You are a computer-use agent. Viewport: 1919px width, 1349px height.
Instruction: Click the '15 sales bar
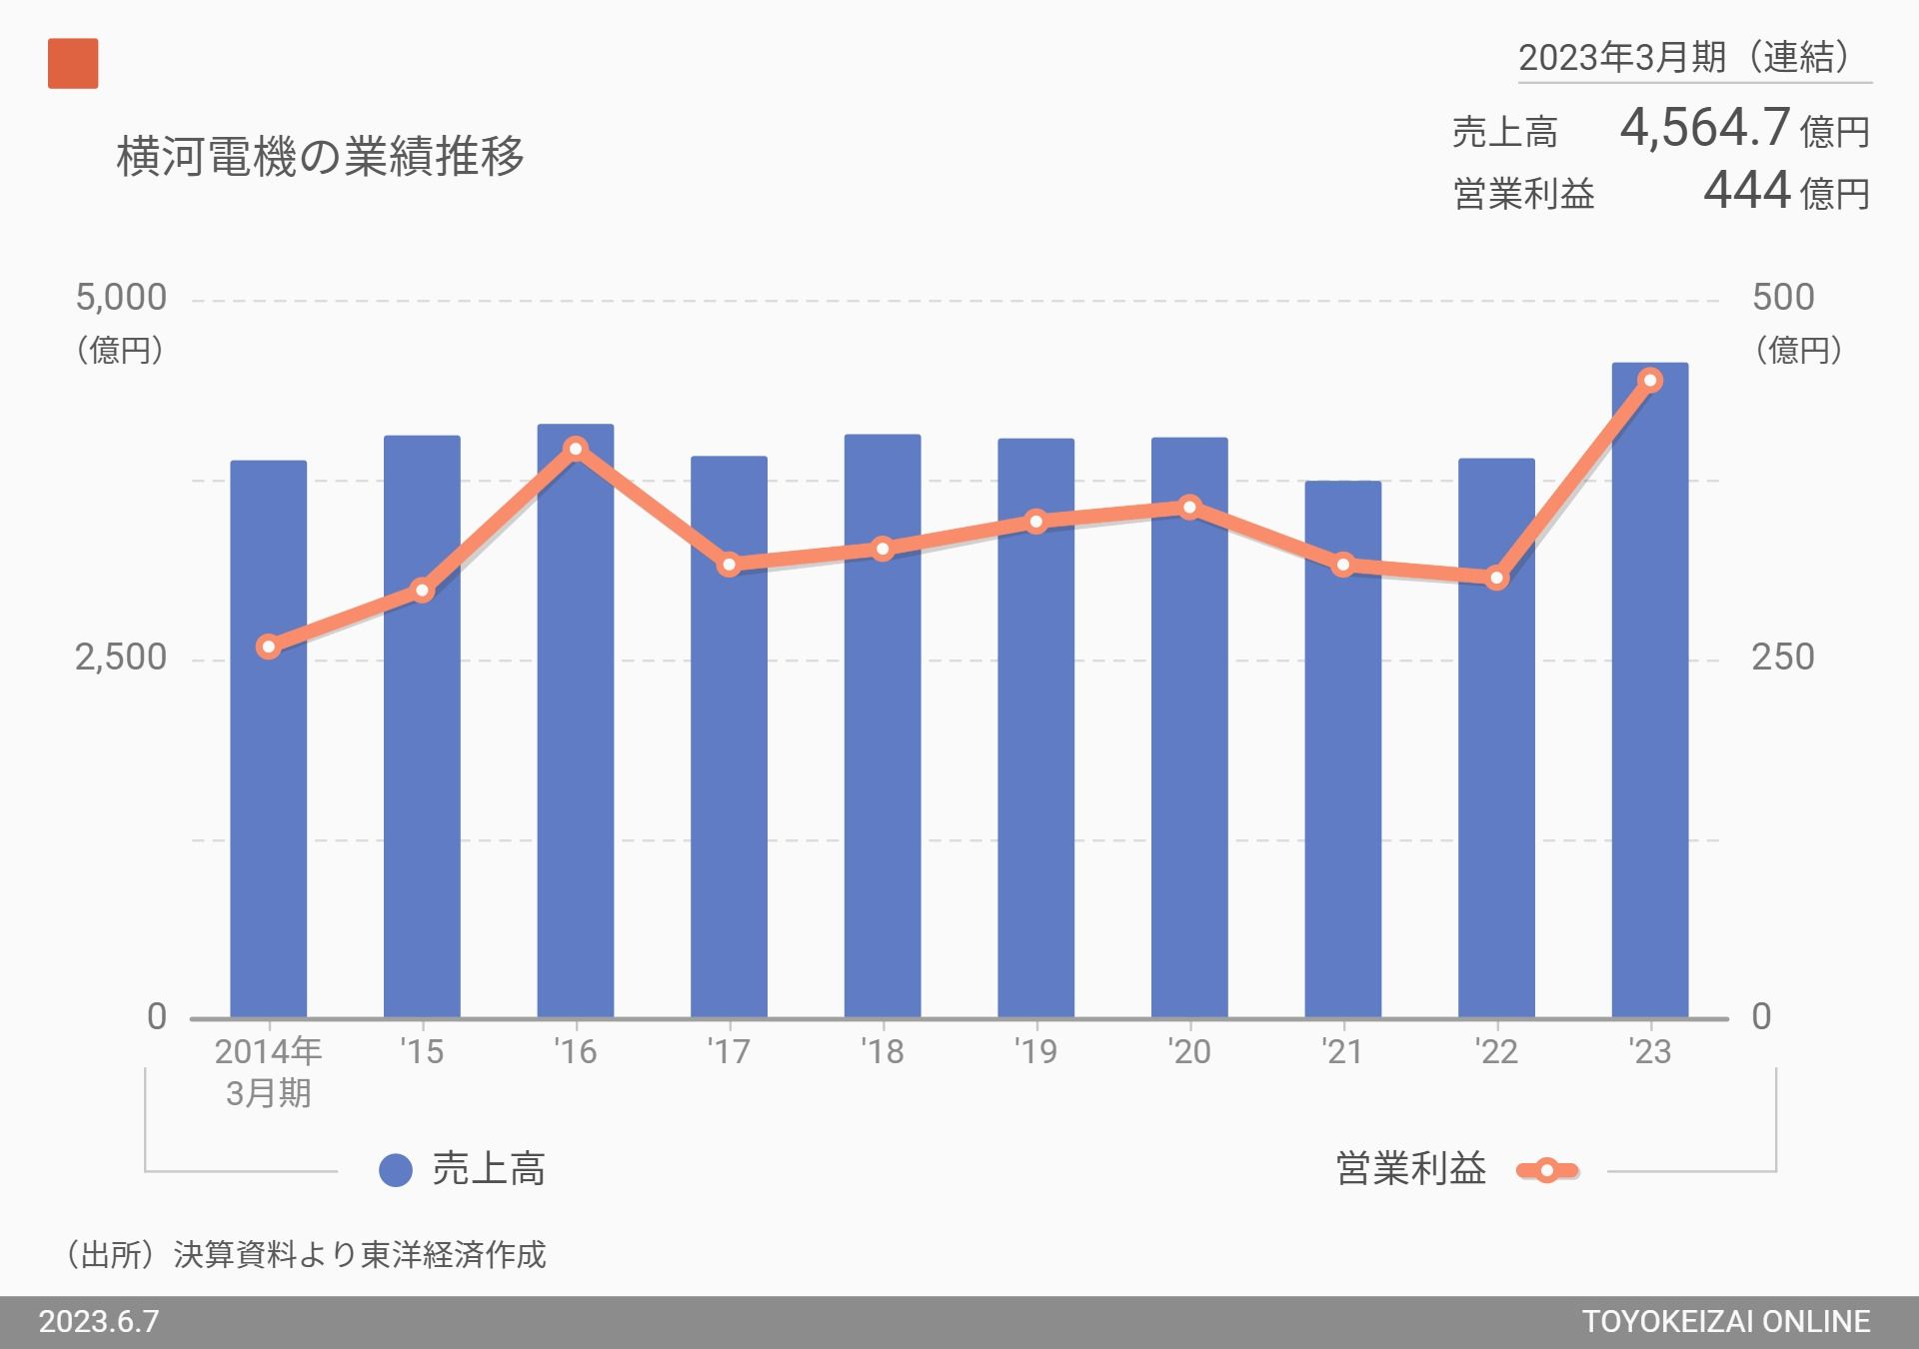pyautogui.click(x=422, y=726)
